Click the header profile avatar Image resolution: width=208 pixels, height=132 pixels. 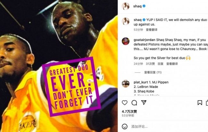(126, 6)
